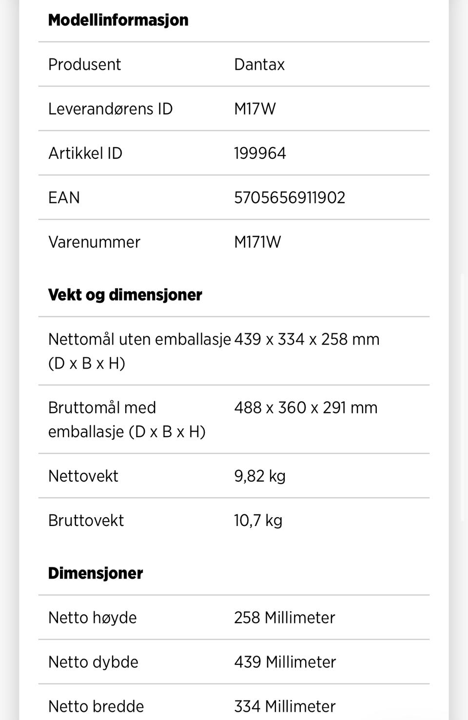
Task: Click the Modellinformasjon section heading
Action: pos(118,20)
